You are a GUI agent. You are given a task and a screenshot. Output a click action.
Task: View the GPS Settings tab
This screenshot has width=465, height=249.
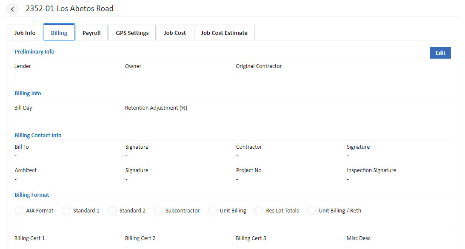pos(132,32)
